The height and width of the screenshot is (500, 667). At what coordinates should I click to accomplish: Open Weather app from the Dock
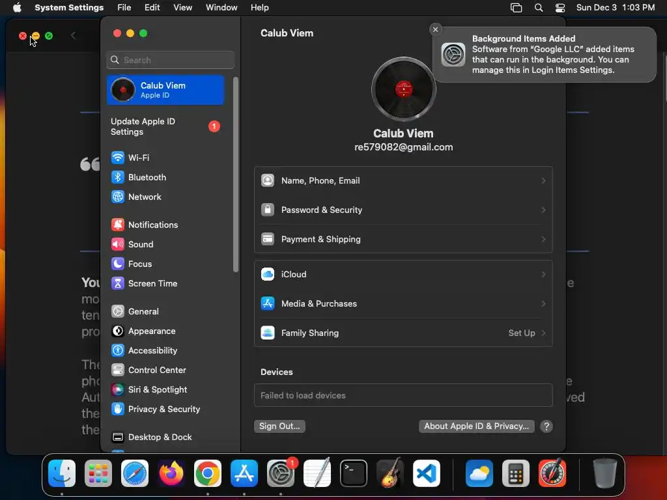tap(479, 473)
